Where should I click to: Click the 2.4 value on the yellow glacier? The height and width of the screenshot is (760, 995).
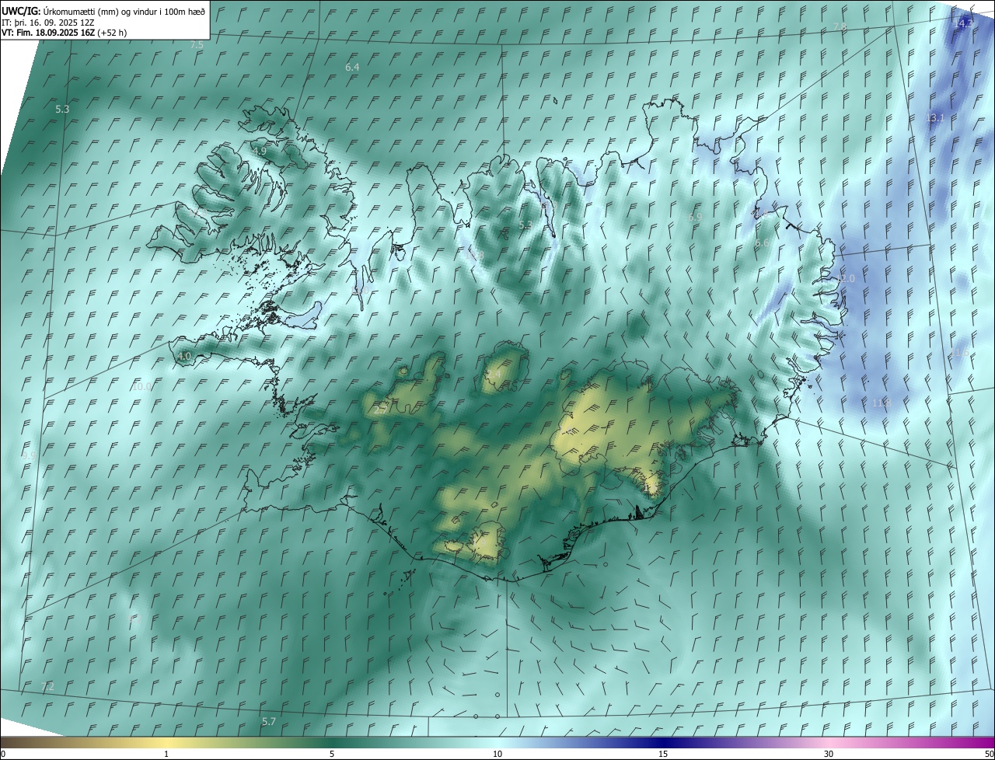click(494, 375)
